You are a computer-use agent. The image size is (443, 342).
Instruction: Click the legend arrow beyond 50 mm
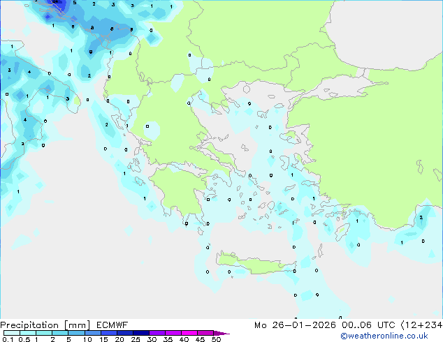tap(221, 333)
